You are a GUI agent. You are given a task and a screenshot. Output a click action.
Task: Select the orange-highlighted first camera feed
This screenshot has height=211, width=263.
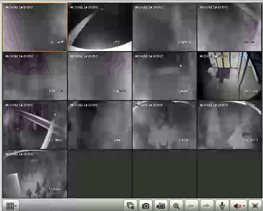35,28
